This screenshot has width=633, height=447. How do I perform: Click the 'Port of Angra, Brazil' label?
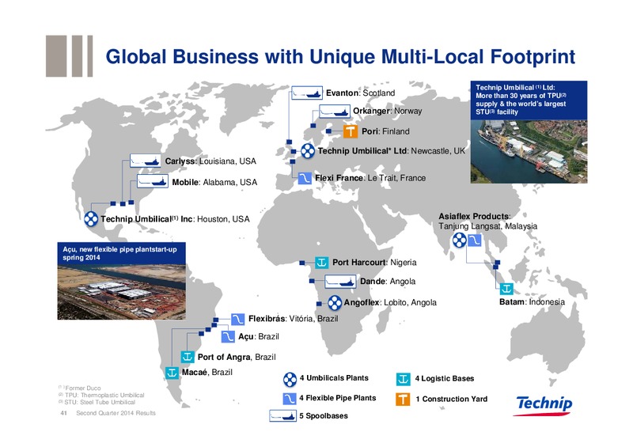click(x=237, y=357)
